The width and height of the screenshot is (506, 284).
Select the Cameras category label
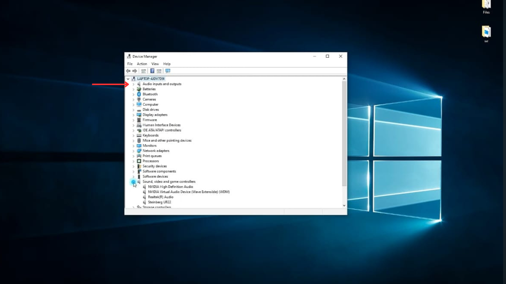[149, 99]
